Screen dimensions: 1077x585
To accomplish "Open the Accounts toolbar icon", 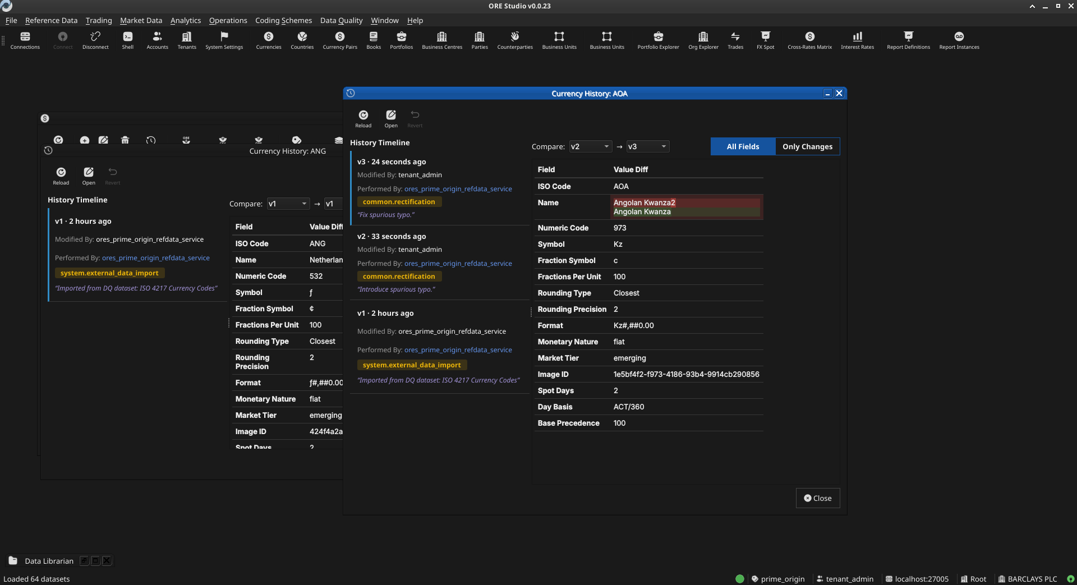I will [x=157, y=40].
